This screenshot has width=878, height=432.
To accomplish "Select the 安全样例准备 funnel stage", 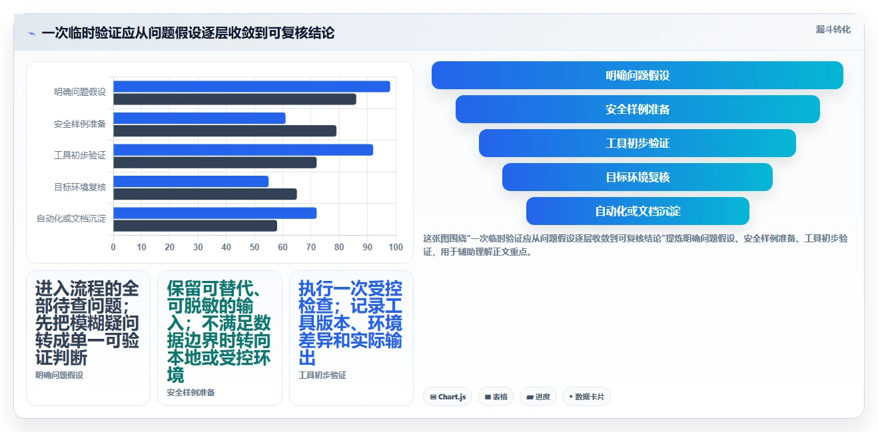I will coord(638,109).
